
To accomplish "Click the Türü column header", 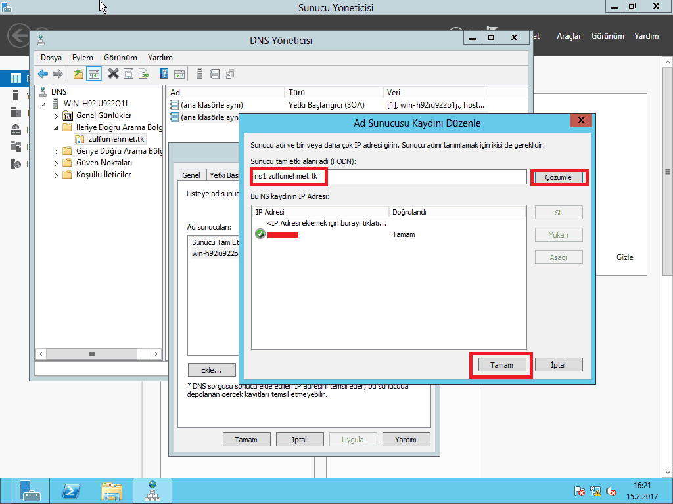I will point(333,92).
